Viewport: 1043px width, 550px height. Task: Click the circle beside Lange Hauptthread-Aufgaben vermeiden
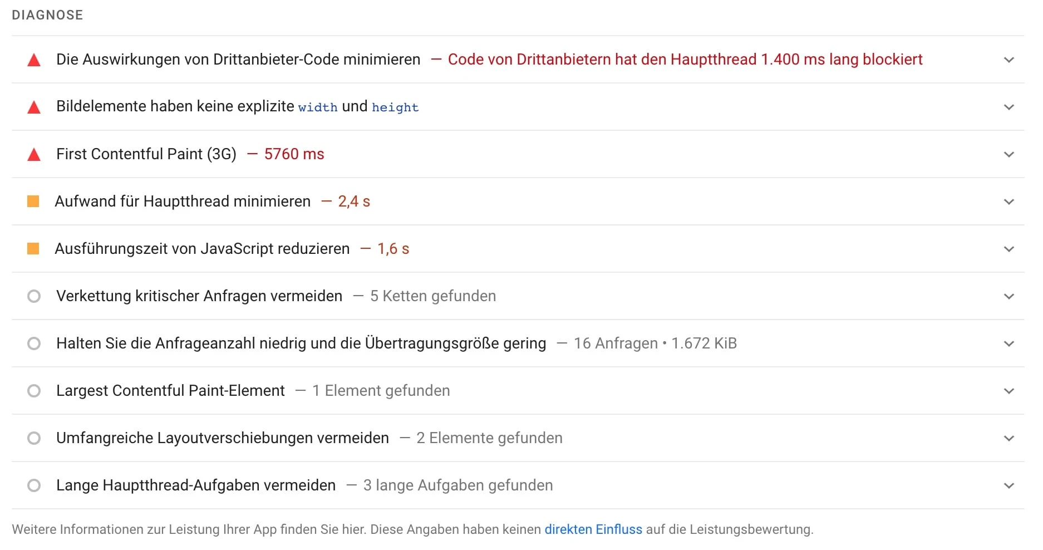coord(34,485)
